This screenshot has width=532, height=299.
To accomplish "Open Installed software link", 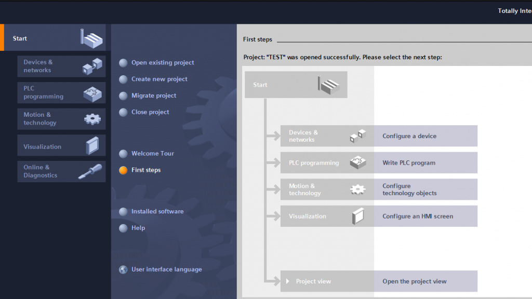I will [x=157, y=211].
